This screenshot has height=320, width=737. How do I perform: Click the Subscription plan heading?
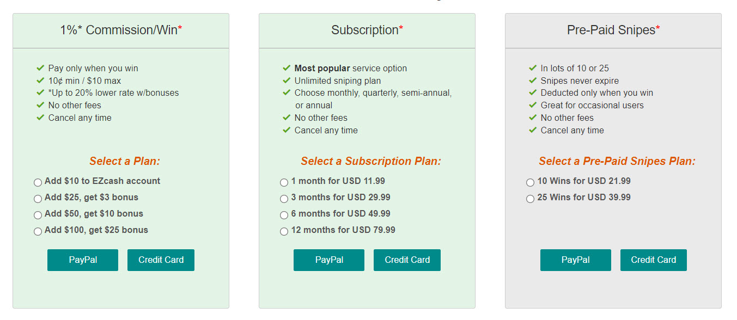[367, 30]
